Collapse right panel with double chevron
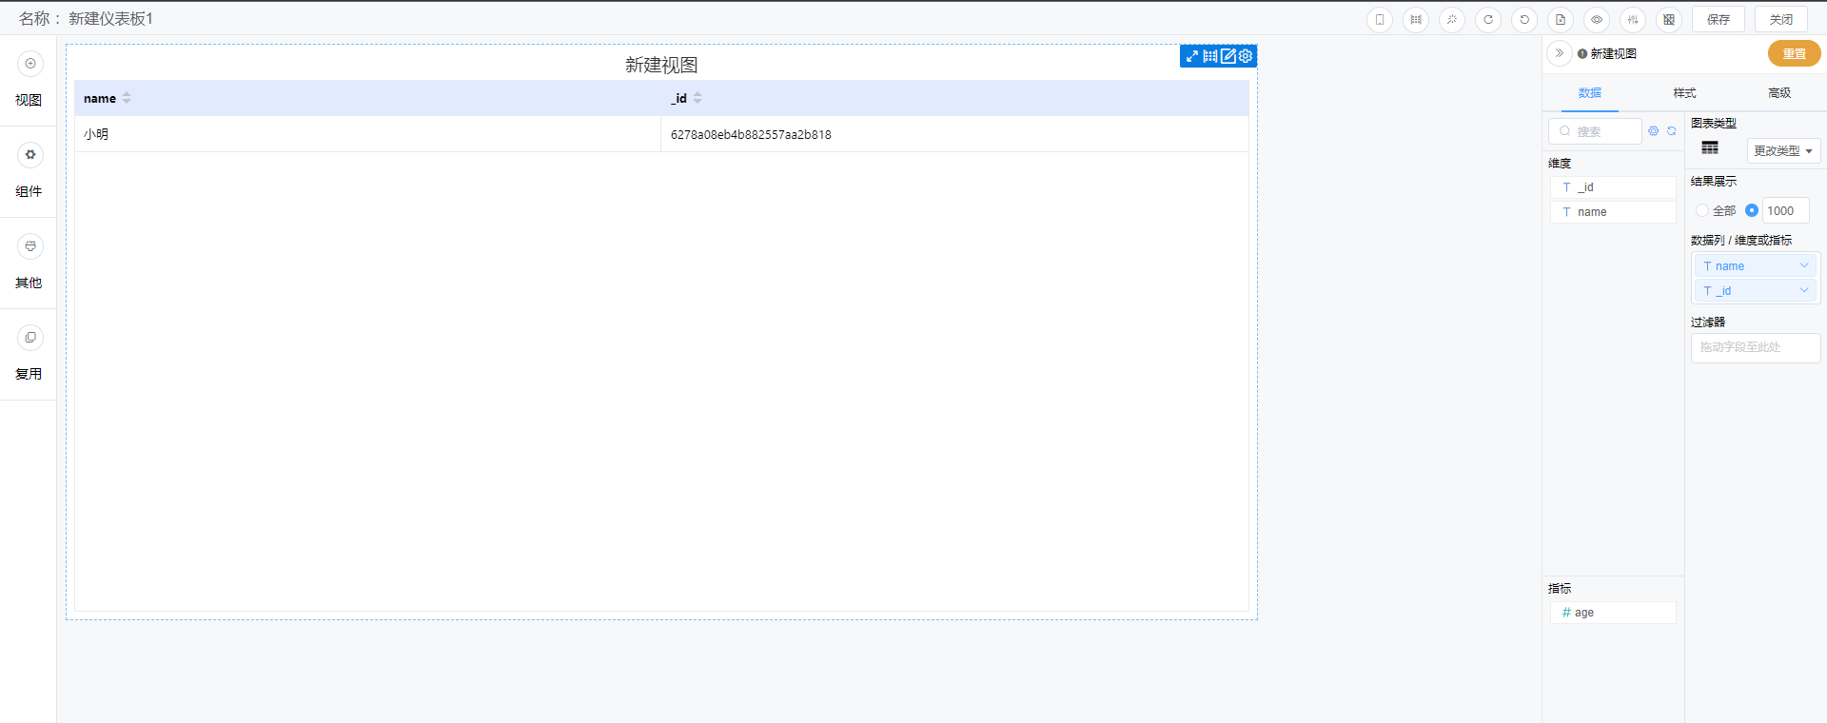Viewport: 1827px width, 723px height. [1559, 53]
